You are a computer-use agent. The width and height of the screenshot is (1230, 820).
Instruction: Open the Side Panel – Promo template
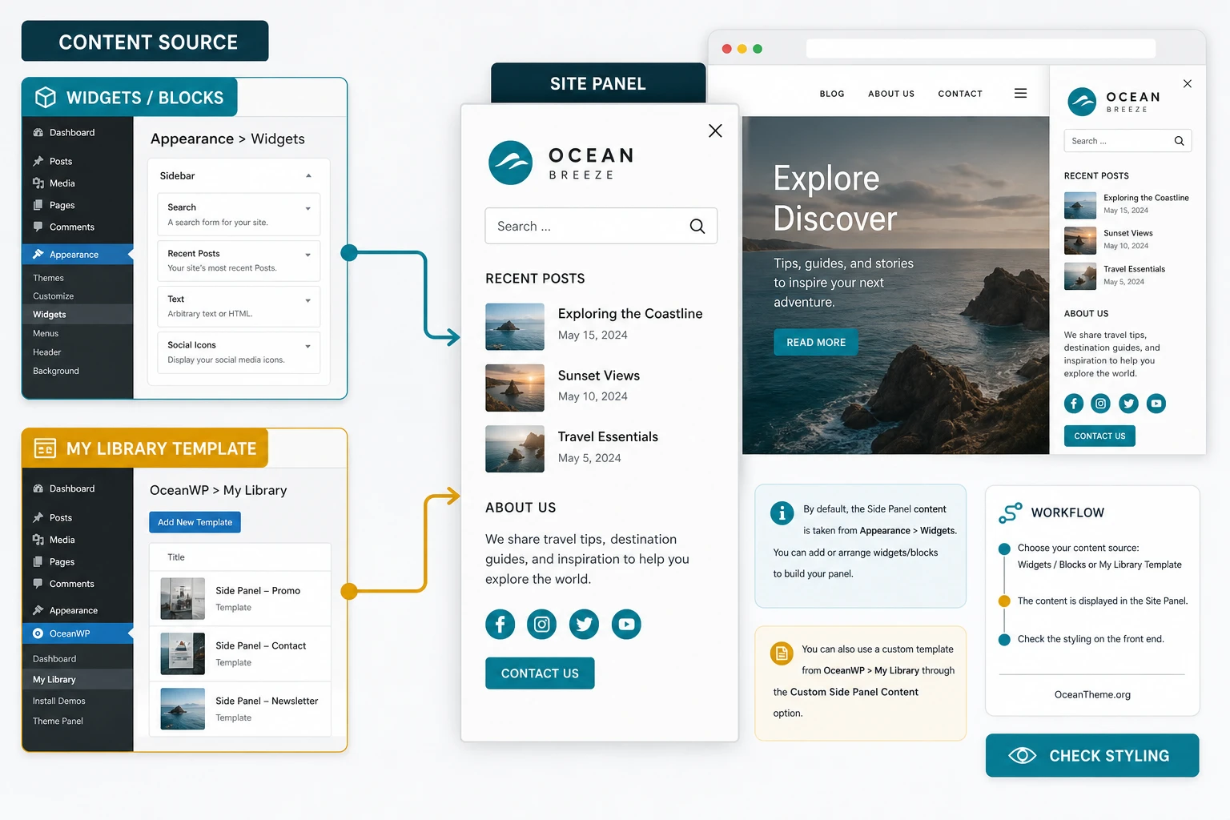(x=240, y=598)
